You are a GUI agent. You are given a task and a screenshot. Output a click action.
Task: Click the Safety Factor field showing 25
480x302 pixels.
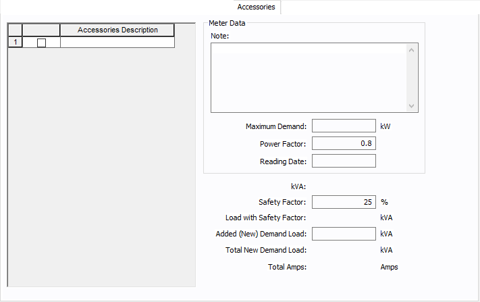[x=343, y=201]
